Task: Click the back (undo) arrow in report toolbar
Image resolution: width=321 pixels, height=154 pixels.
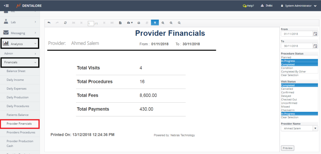Action: click(x=49, y=23)
